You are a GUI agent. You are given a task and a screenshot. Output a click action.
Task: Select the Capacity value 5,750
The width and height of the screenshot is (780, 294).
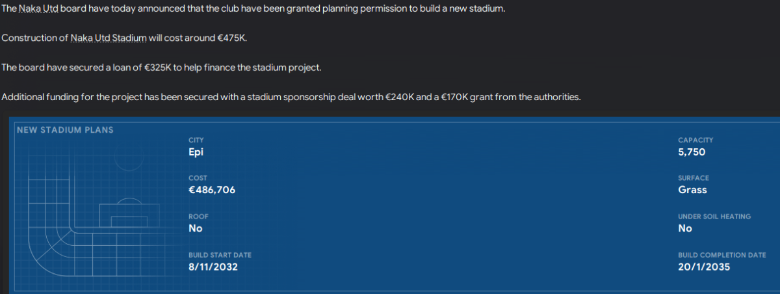[692, 152]
